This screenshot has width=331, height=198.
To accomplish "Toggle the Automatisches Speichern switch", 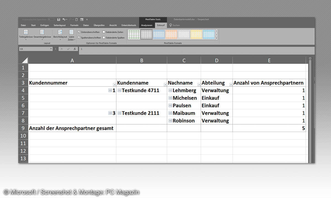I will [x=51, y=20].
